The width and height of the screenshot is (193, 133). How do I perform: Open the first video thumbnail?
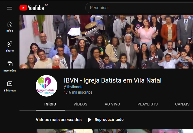coord(65,131)
